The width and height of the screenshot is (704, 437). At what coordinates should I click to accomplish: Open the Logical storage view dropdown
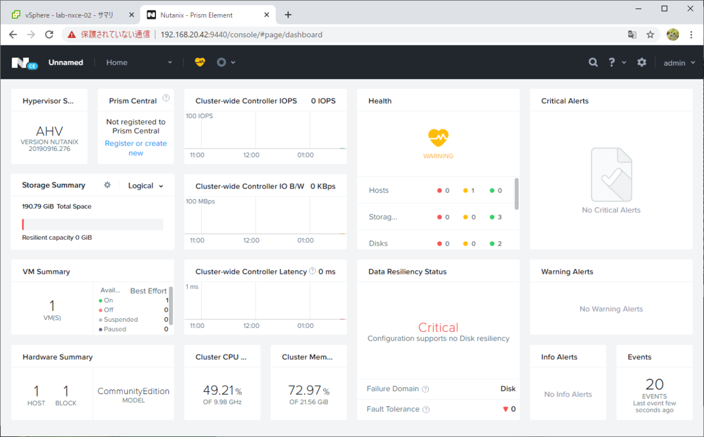click(x=145, y=186)
